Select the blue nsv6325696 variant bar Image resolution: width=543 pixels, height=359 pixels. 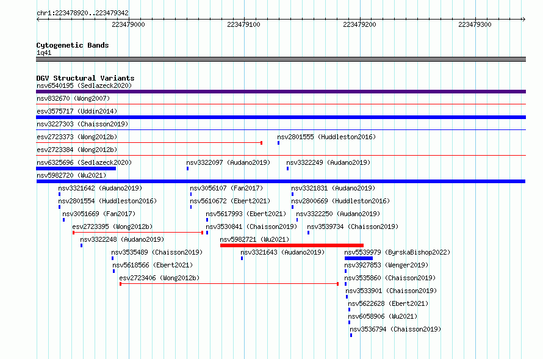coord(76,169)
